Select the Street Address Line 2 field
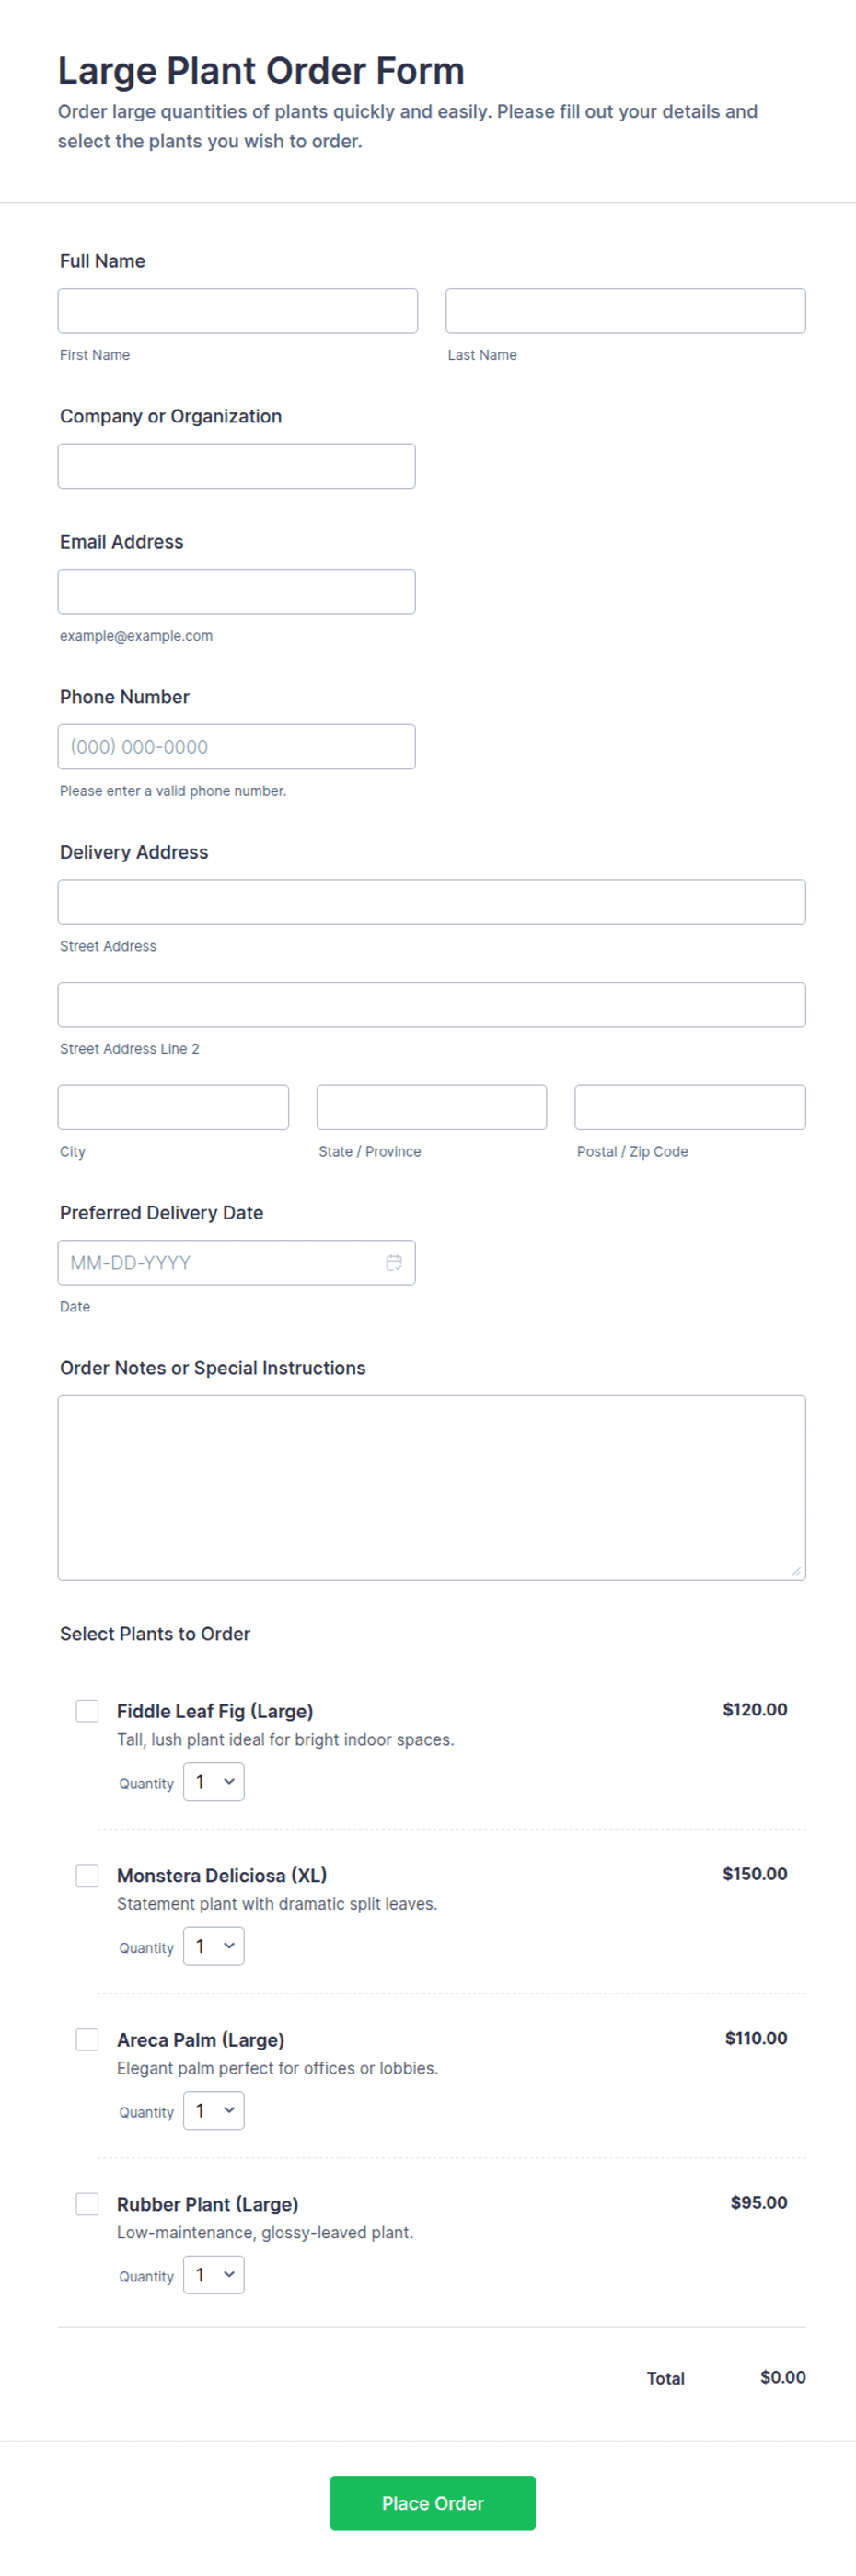 (432, 1004)
